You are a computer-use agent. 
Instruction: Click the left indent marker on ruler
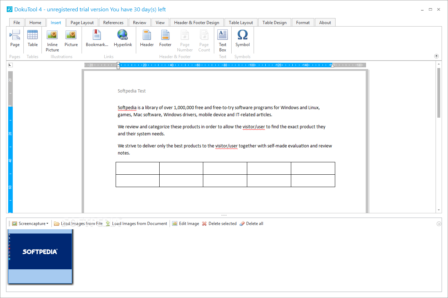pyautogui.click(x=118, y=65)
